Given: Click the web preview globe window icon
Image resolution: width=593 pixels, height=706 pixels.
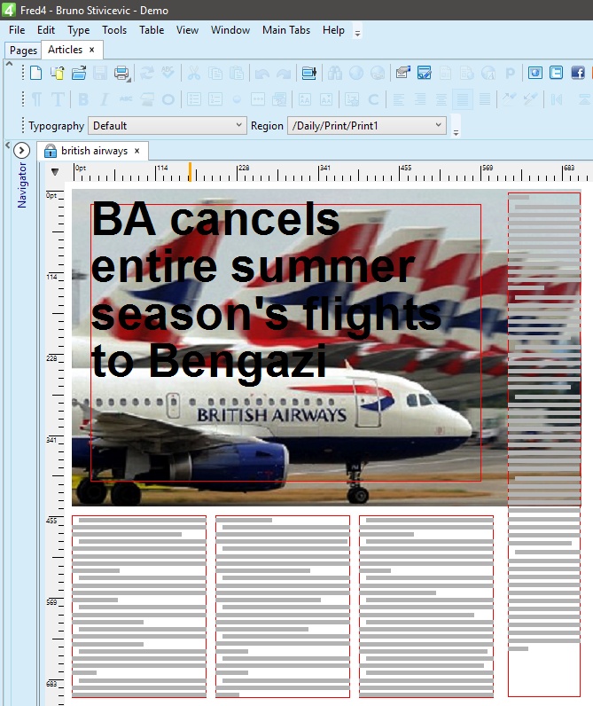Looking at the screenshot, I should pos(535,73).
